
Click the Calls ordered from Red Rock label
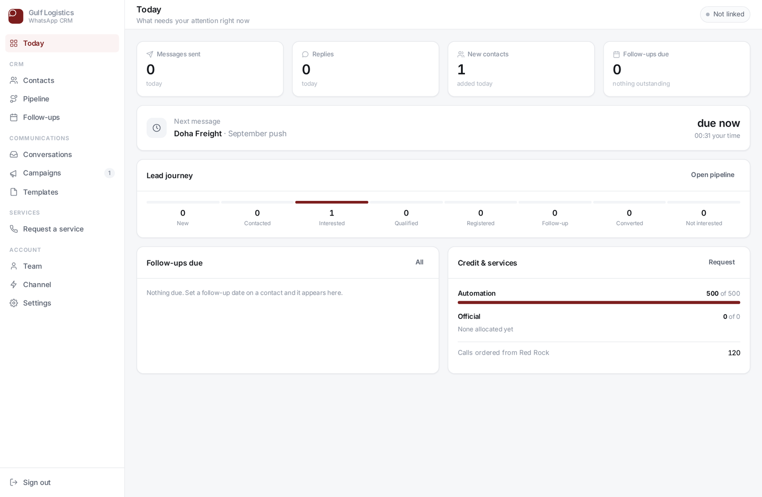pos(503,353)
